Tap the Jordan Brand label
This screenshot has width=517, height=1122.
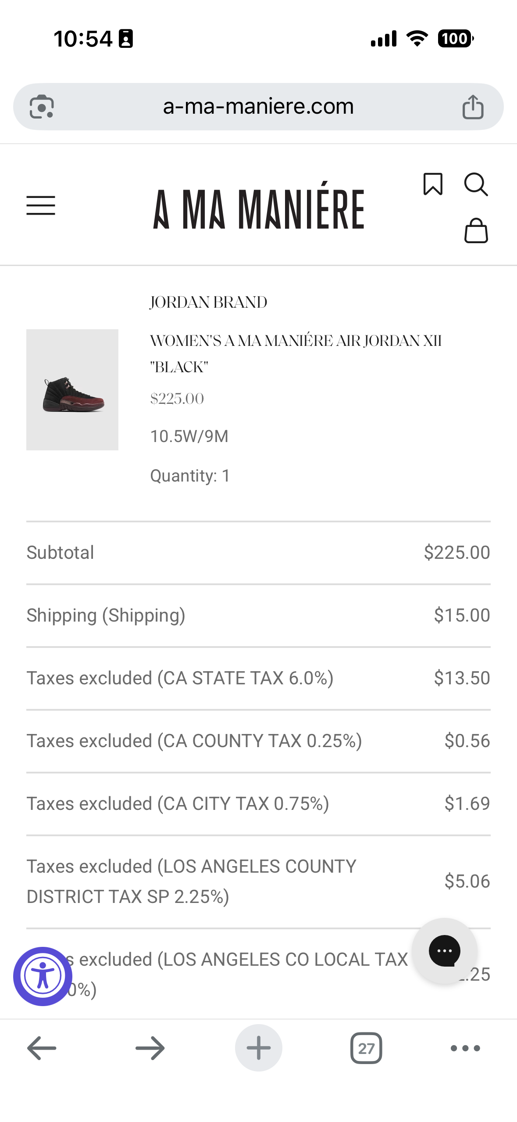pyautogui.click(x=208, y=302)
